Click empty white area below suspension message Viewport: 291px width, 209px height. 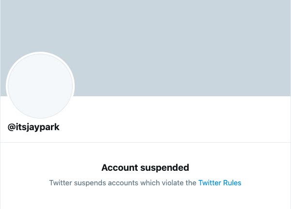point(145,199)
